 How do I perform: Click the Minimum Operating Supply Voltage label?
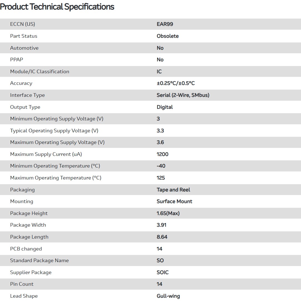click(x=57, y=119)
